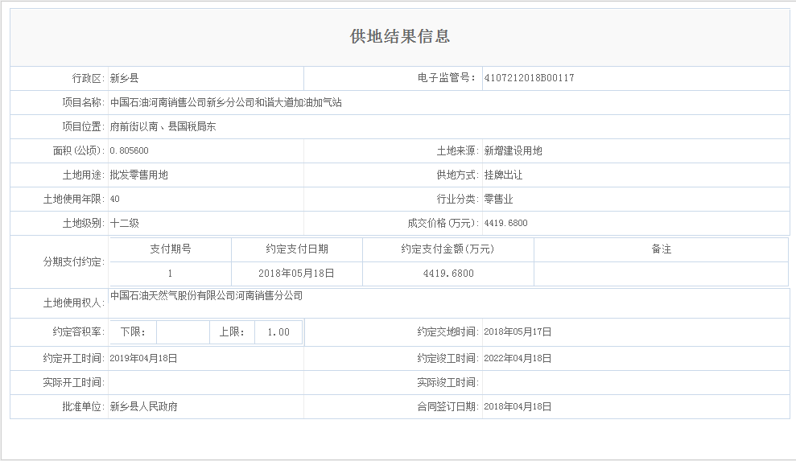Image resolution: width=796 pixels, height=461 pixels.
Task: Click the 批准单位: field label
Action: point(84,406)
